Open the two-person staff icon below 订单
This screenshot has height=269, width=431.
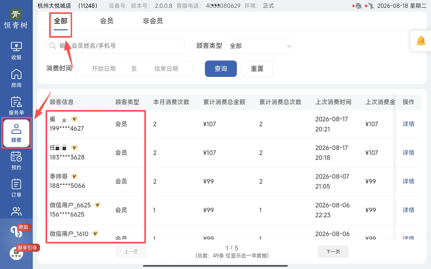[x=16, y=211]
